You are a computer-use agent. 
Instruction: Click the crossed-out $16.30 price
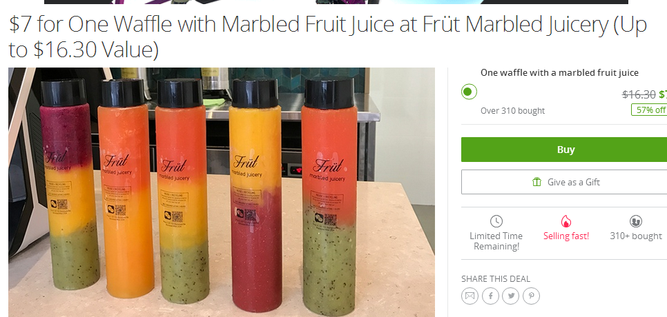point(639,94)
